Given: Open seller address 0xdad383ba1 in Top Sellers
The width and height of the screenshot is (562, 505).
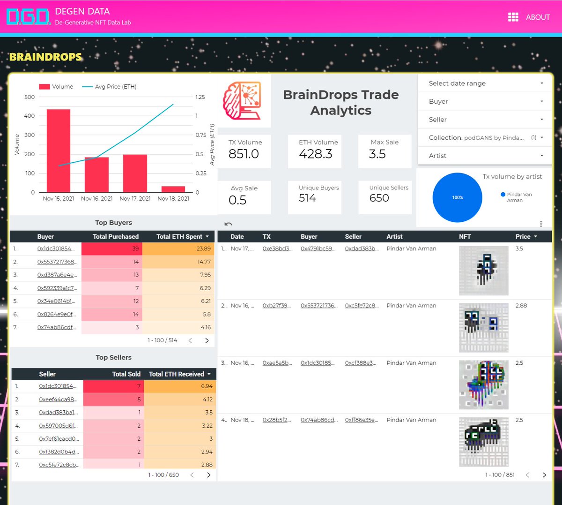Looking at the screenshot, I should pyautogui.click(x=59, y=413).
